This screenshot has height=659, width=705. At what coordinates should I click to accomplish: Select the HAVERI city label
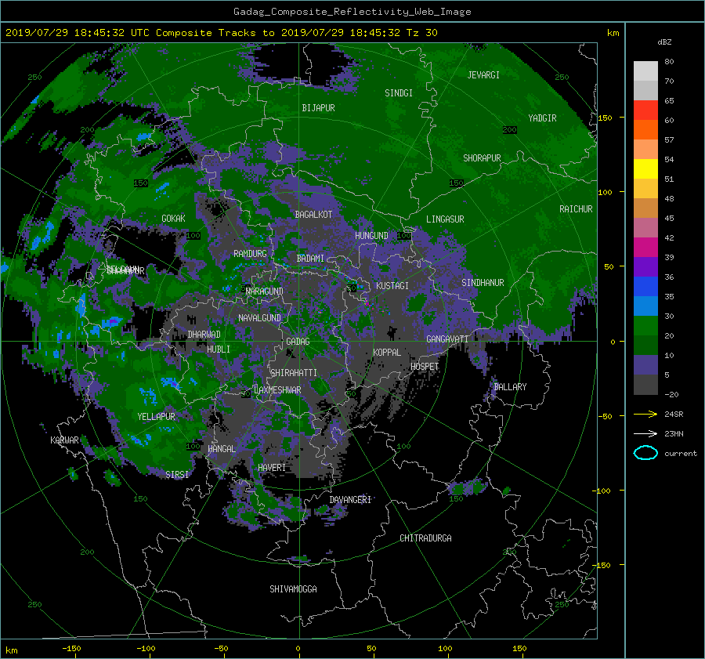(272, 468)
